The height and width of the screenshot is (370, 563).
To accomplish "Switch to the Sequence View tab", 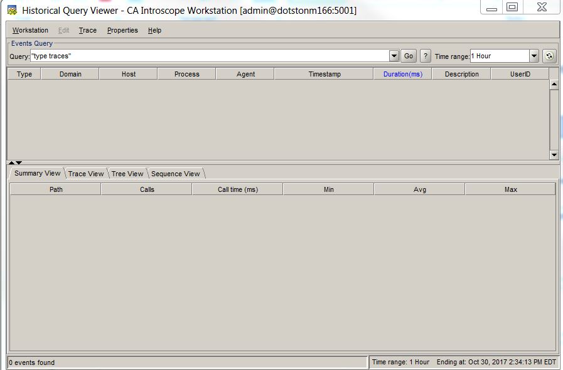I will pos(175,174).
